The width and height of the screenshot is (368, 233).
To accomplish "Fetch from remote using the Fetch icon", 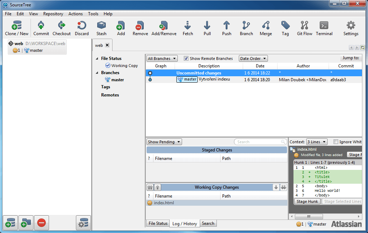I will (188, 28).
